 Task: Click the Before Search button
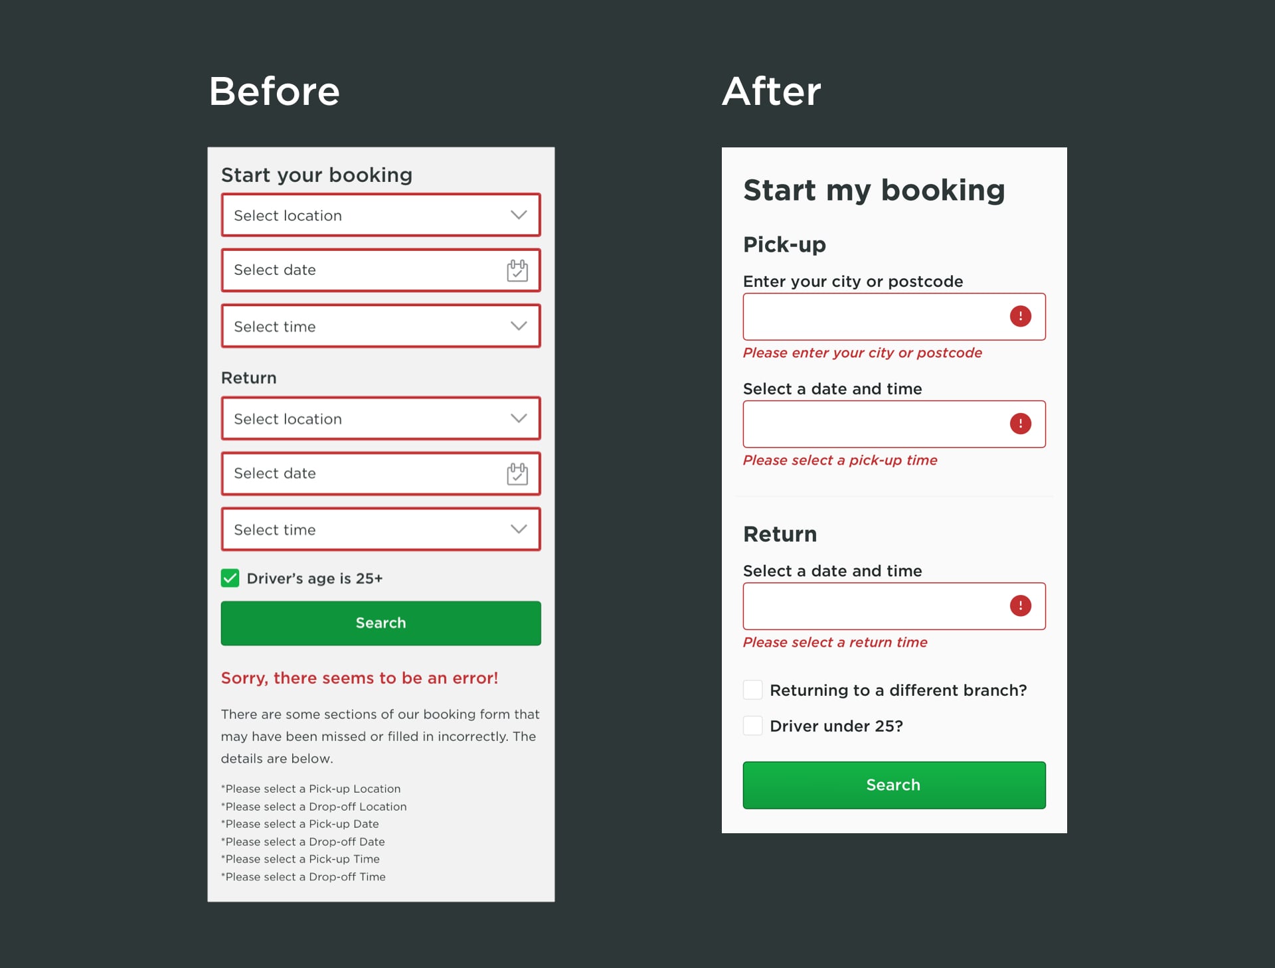click(381, 622)
